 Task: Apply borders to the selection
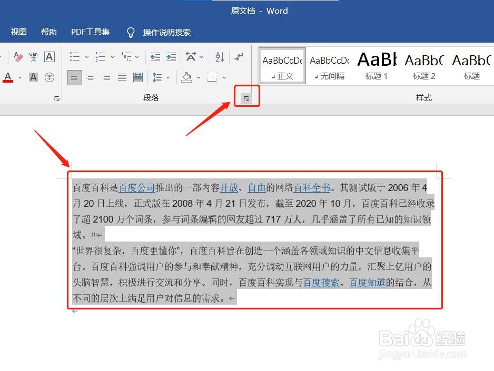[212, 77]
